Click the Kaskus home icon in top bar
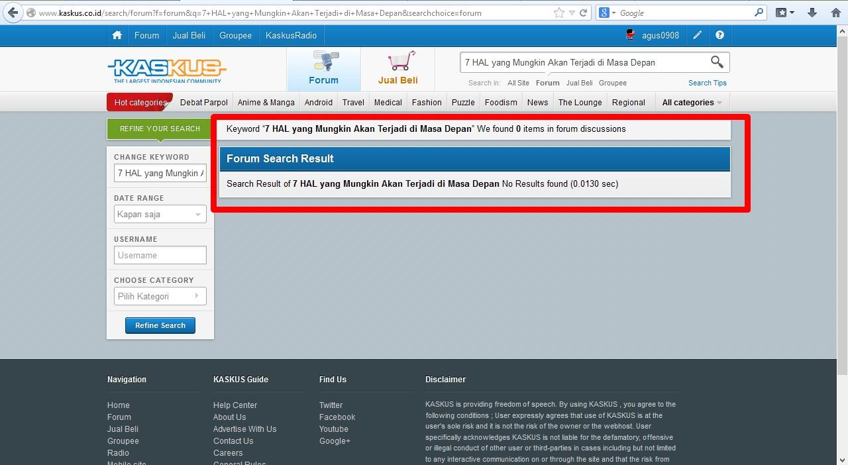The width and height of the screenshot is (848, 465). coord(117,35)
